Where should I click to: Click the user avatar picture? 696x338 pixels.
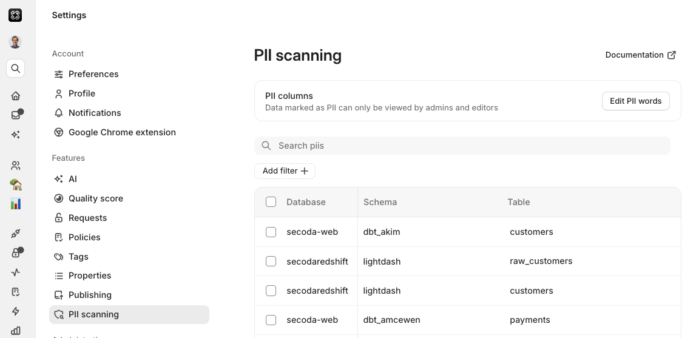pyautogui.click(x=16, y=42)
